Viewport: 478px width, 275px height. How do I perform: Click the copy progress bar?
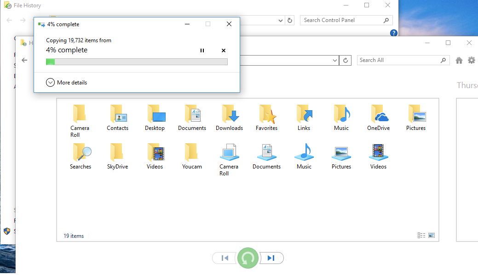point(137,62)
